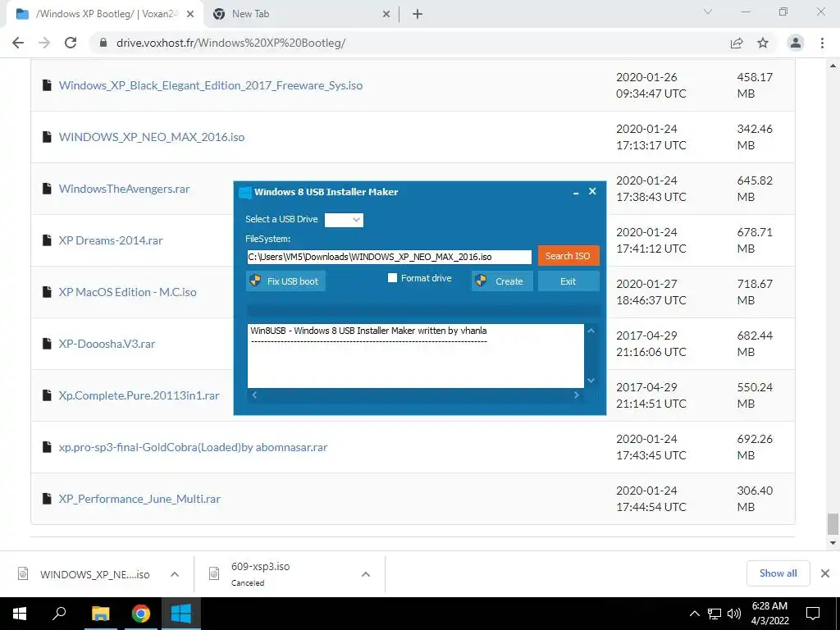
Task: Click the page scroll down arrow
Action: [833, 543]
